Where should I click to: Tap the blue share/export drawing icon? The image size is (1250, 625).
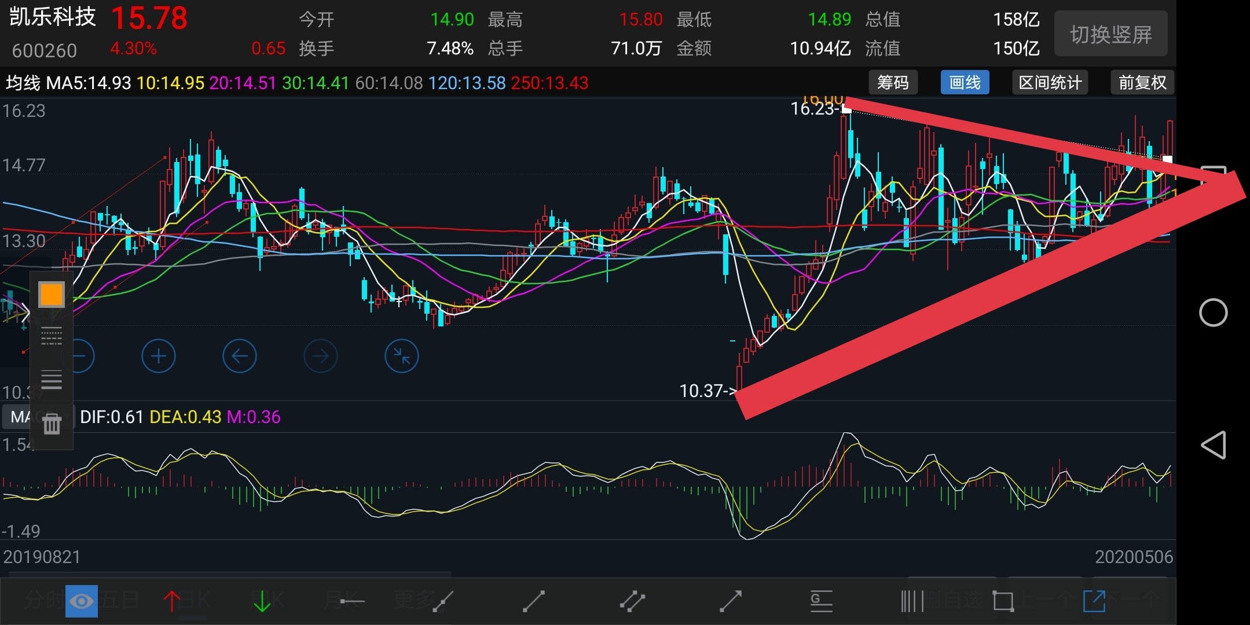[x=1094, y=601]
